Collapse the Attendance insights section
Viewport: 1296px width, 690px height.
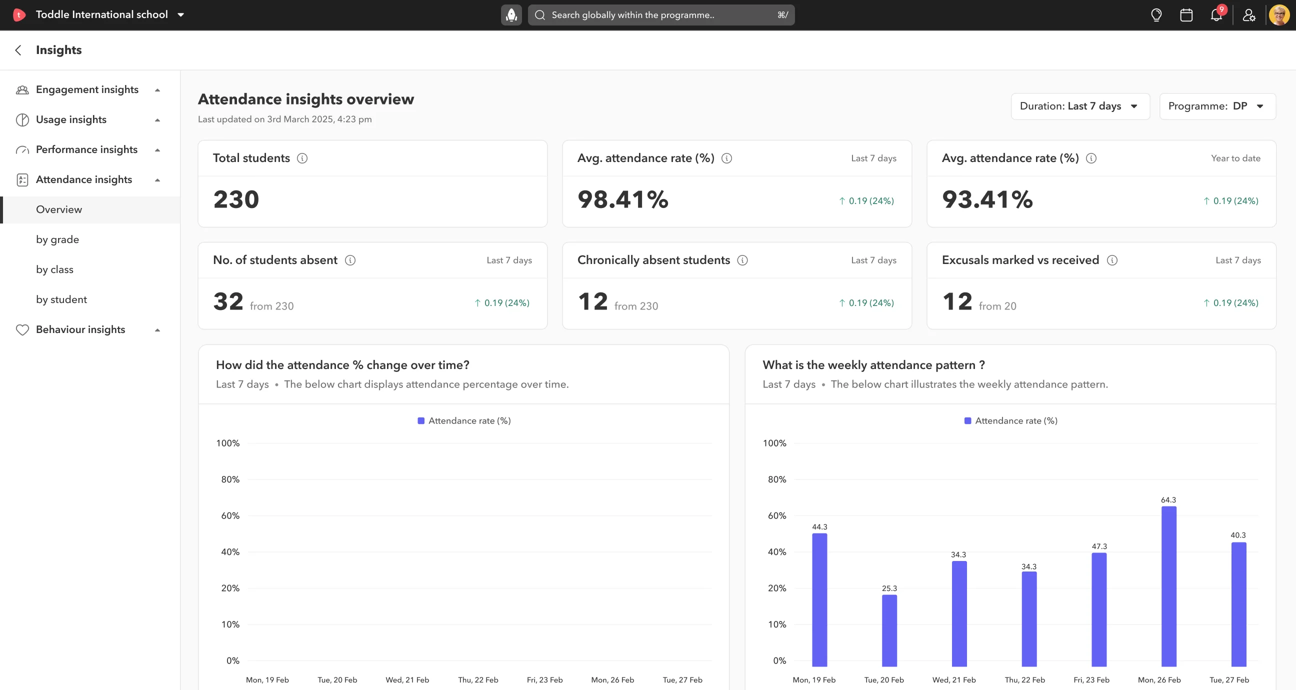point(157,179)
